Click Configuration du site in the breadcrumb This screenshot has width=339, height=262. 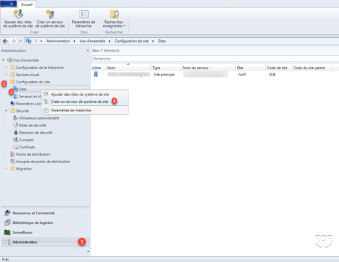click(x=131, y=41)
